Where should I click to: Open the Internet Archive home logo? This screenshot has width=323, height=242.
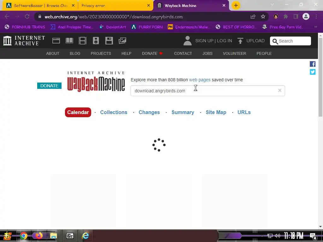click(x=24, y=41)
